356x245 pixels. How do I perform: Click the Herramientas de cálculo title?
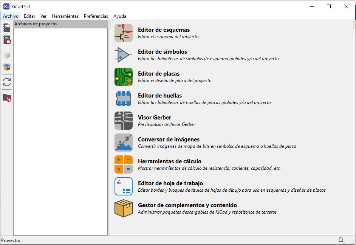pyautogui.click(x=170, y=161)
